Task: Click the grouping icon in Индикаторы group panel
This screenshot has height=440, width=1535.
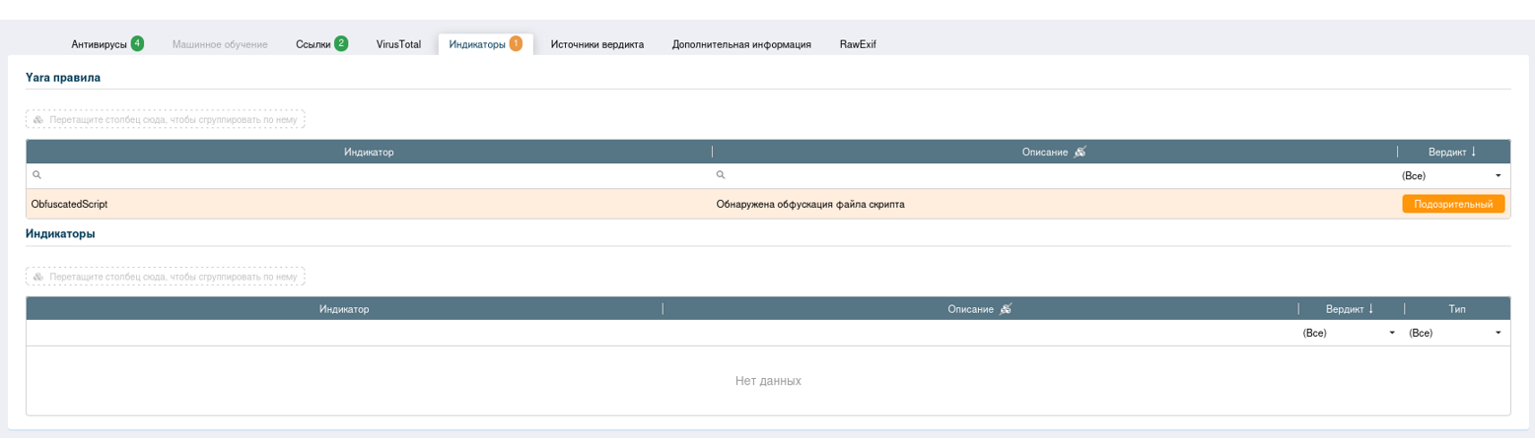Action: coord(38,277)
